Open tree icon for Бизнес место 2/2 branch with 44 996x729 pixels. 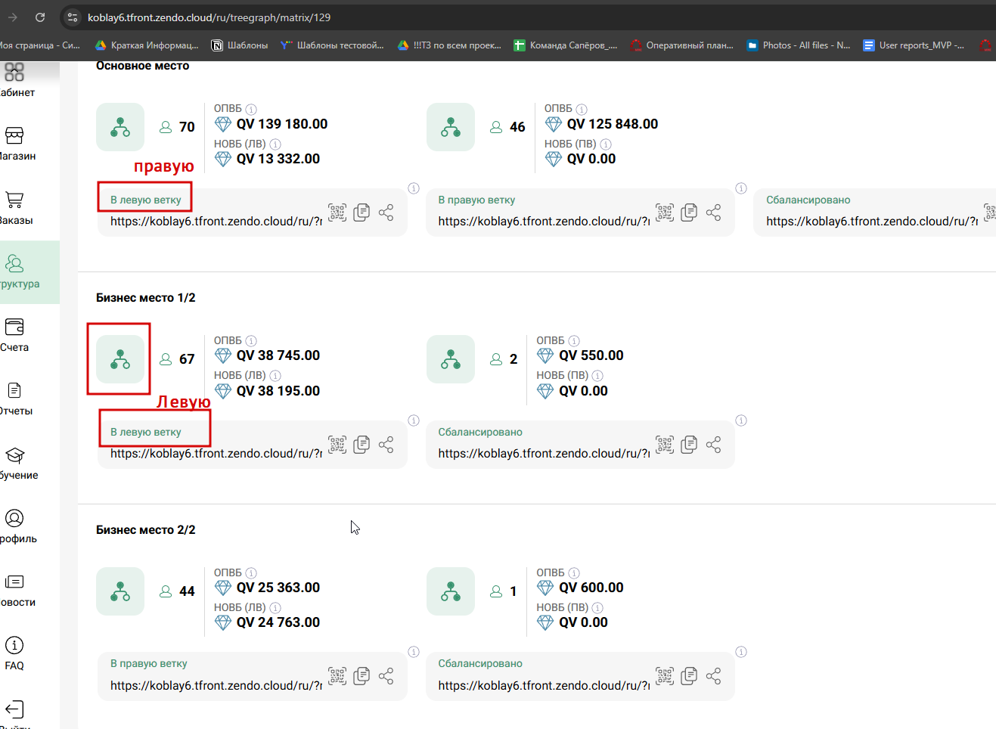coord(120,591)
